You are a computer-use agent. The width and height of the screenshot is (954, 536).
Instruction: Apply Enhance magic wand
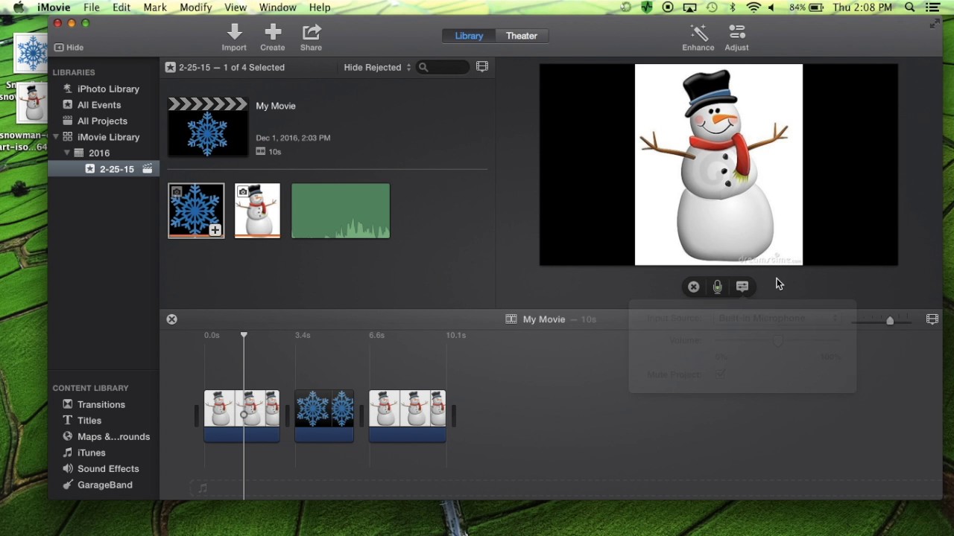click(698, 38)
